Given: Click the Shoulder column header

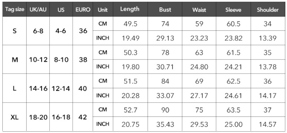Looking at the screenshot, I should click(x=268, y=9).
